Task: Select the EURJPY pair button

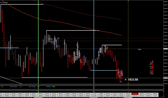Action: coord(41,94)
